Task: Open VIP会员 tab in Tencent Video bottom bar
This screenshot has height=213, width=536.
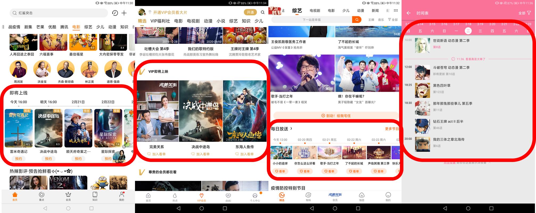Action: (202, 197)
